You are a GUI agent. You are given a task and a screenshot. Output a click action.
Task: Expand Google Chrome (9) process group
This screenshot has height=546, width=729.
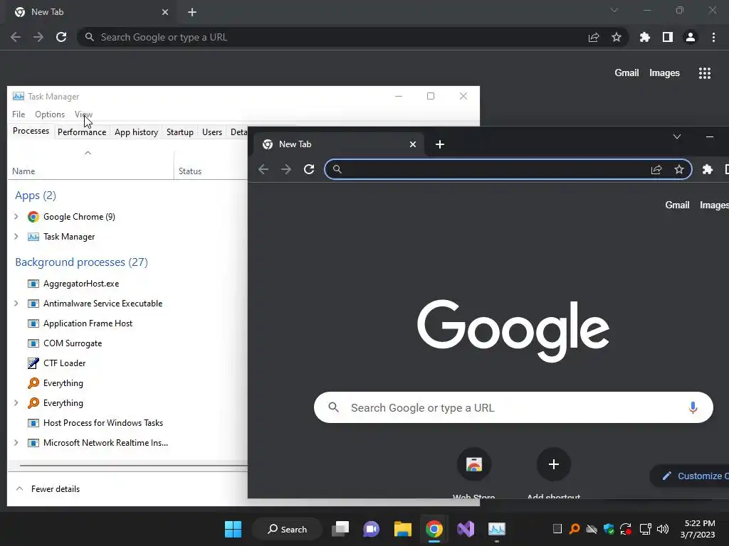(x=16, y=216)
